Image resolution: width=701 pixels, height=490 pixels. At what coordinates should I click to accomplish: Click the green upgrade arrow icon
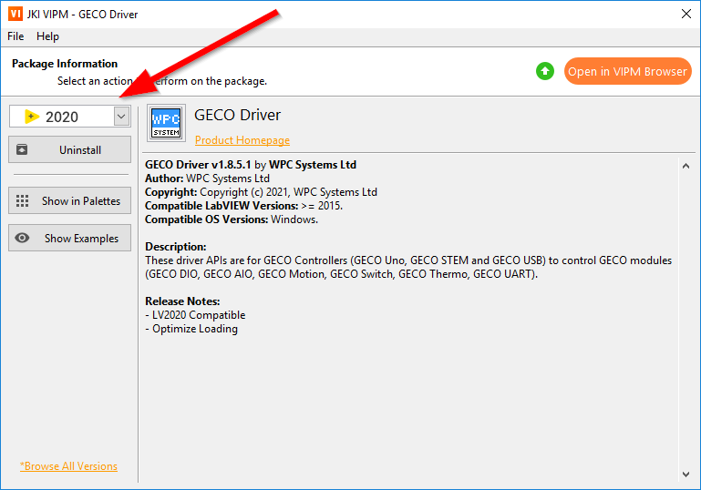[545, 71]
